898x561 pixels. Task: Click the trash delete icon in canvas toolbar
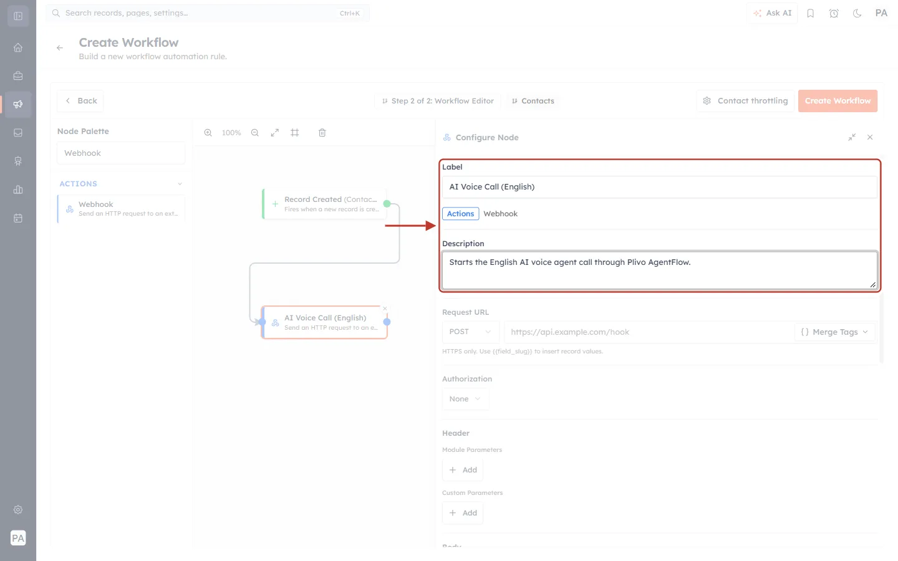(322, 133)
